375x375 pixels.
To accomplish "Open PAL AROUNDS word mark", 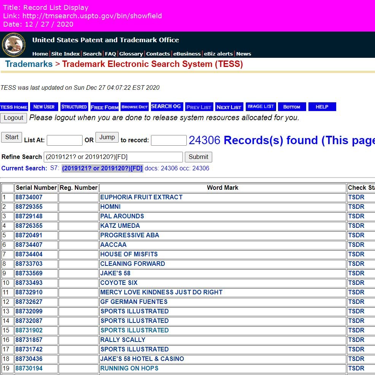I will pyautogui.click(x=122, y=216).
